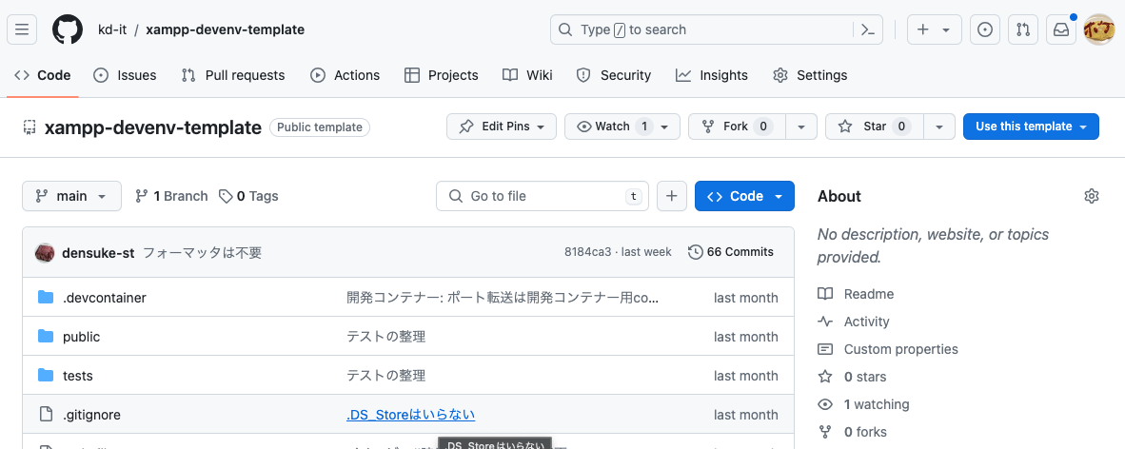This screenshot has height=449, width=1125.
Task: Open the Issues icon in top header
Action: tap(985, 29)
